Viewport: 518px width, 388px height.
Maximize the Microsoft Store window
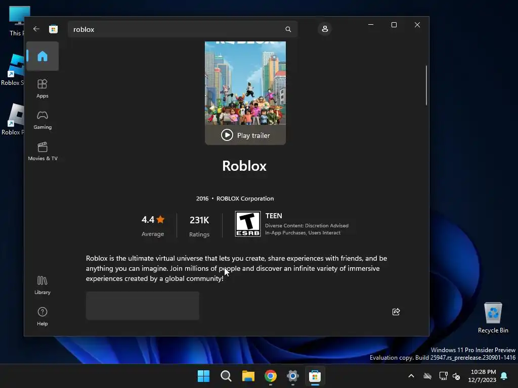[x=394, y=25]
